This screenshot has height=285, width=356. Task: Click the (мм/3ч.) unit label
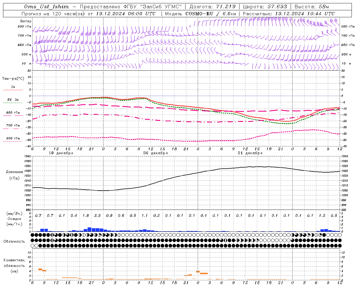(x=14, y=213)
